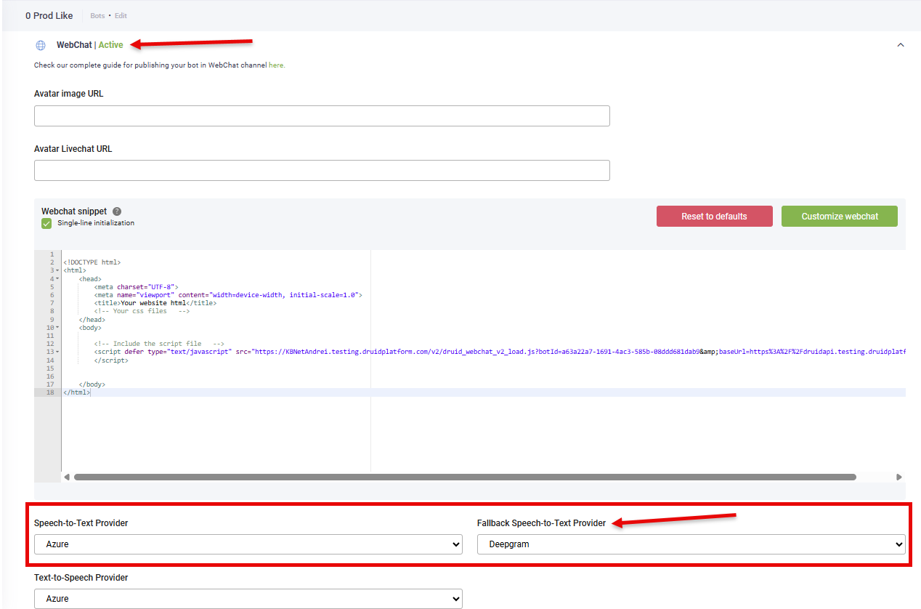Fold the html tag at line 3
This screenshot has height=609, width=921.
tap(57, 270)
